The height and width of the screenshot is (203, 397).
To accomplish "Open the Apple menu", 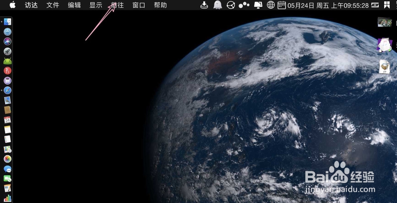I will pyautogui.click(x=12, y=5).
